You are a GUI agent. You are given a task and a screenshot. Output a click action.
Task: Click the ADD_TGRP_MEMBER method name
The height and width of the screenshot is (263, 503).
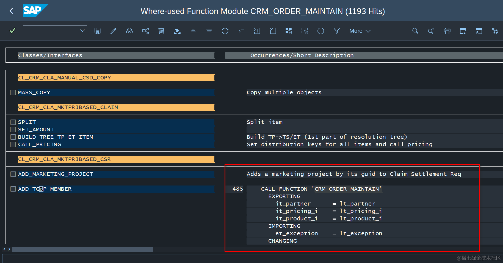click(x=45, y=189)
